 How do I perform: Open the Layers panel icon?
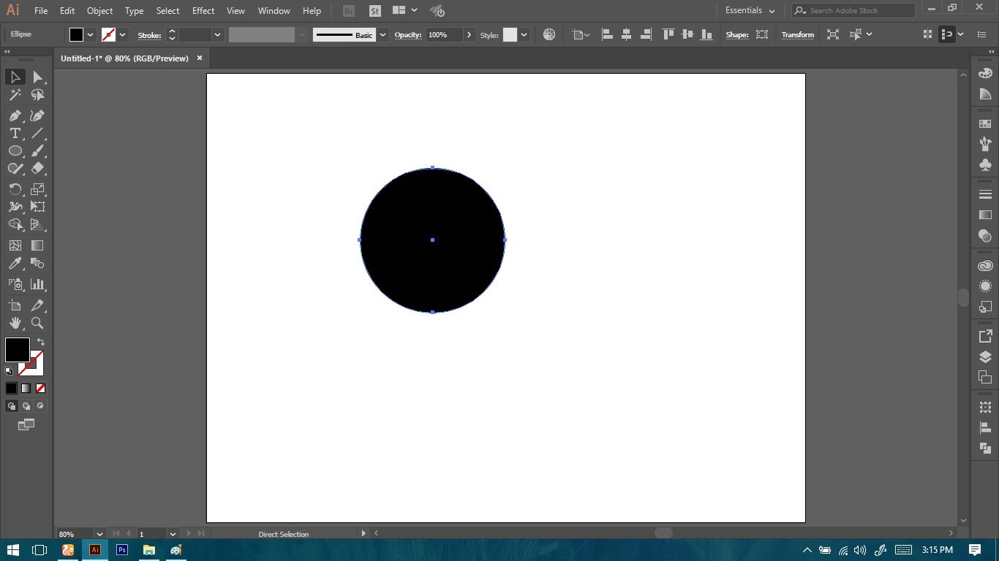(985, 357)
